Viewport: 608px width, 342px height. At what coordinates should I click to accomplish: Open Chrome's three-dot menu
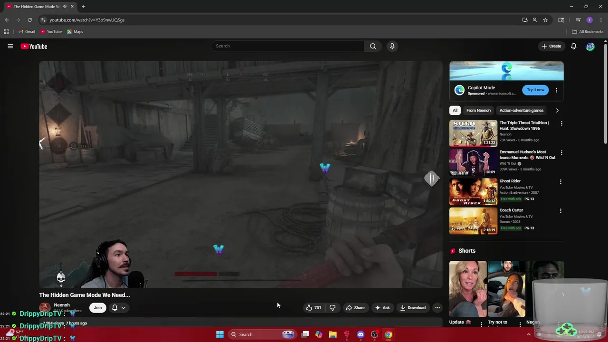tap(601, 20)
